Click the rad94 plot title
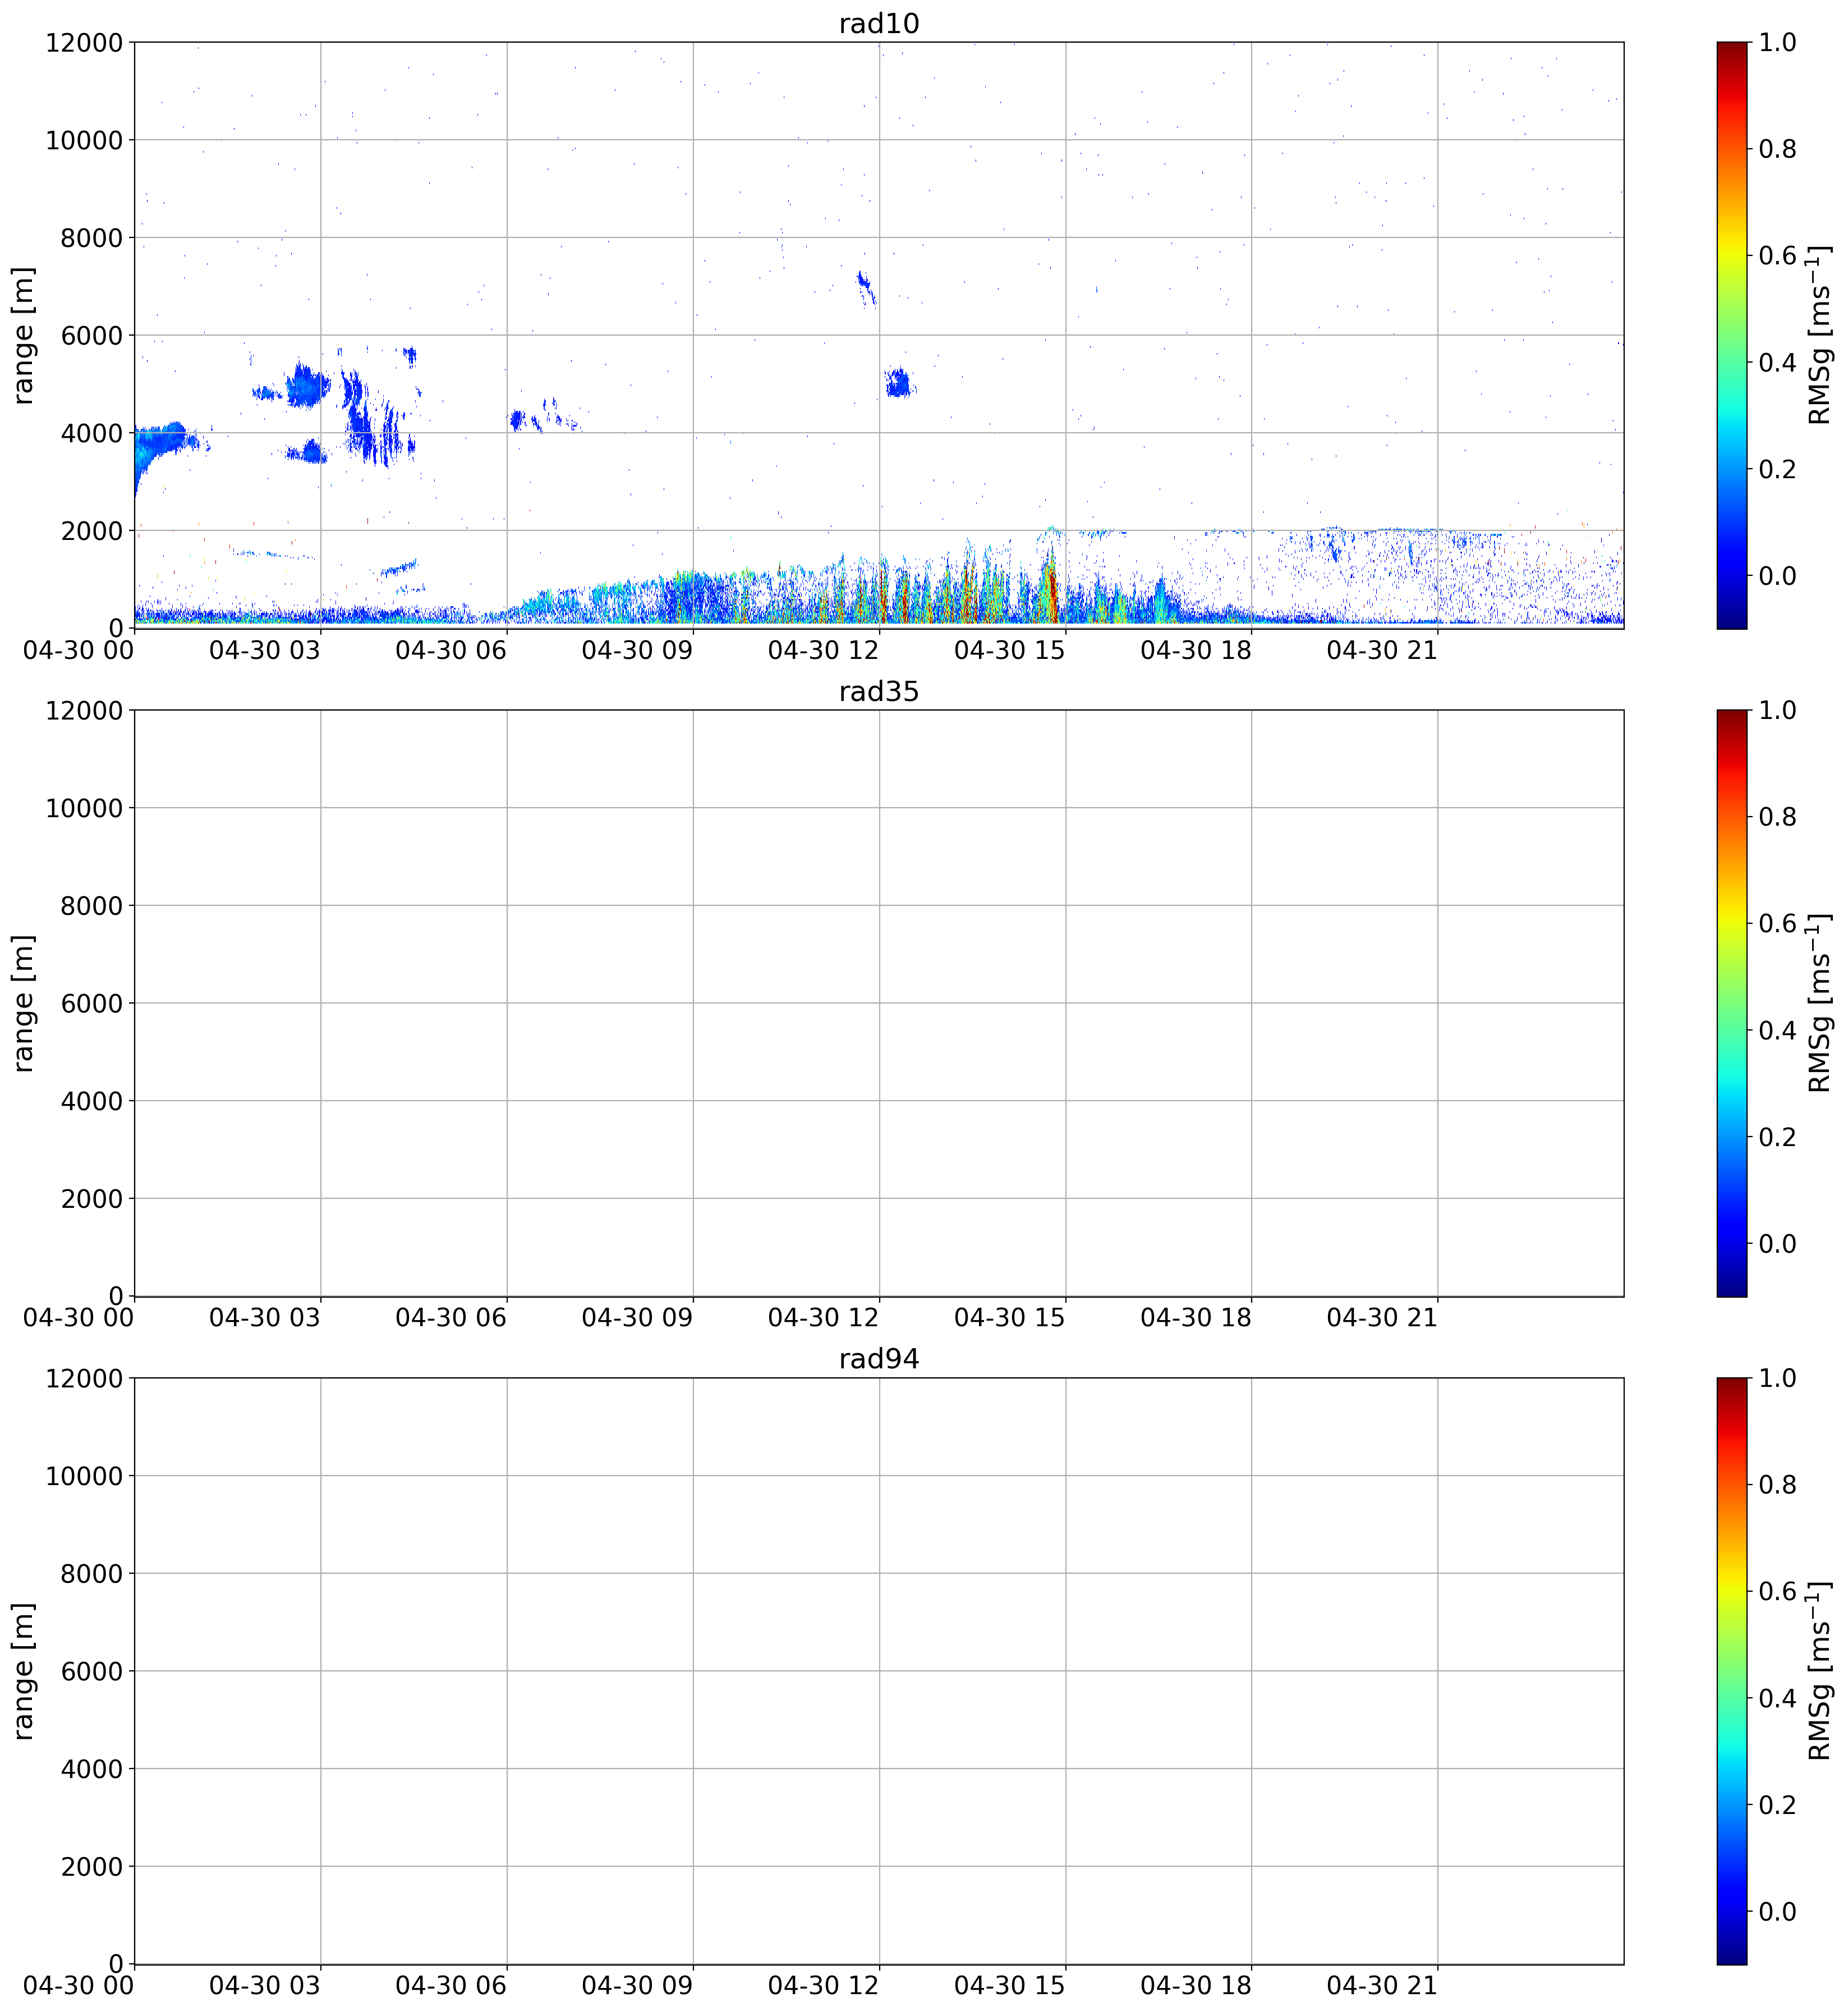This screenshot has height=2011, width=1848. click(x=878, y=1360)
